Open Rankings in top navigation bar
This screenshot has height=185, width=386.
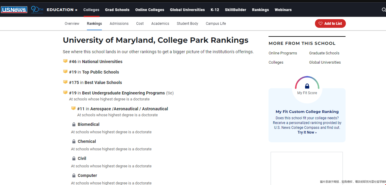point(260,10)
